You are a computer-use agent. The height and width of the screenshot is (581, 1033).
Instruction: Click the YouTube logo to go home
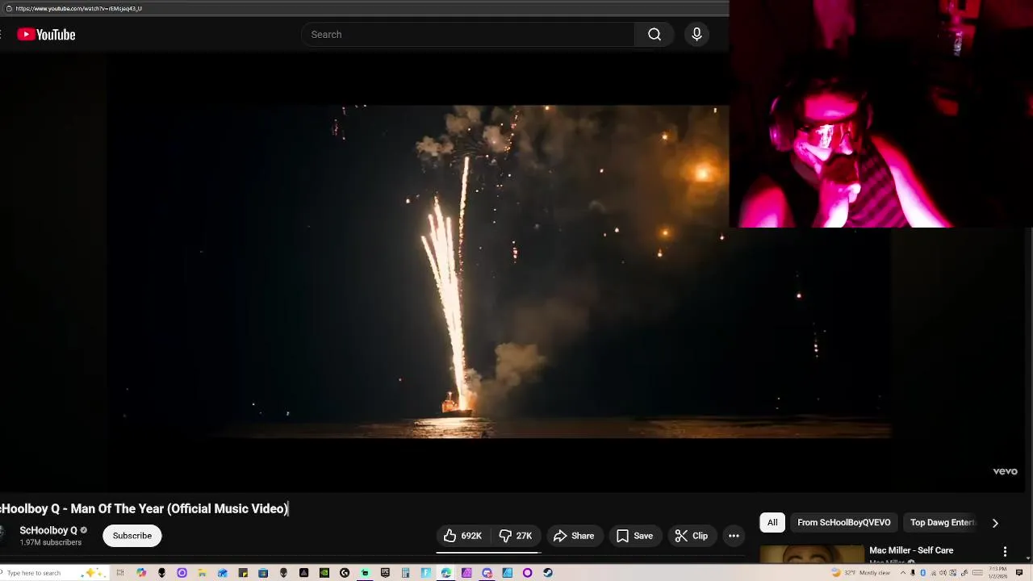click(46, 35)
